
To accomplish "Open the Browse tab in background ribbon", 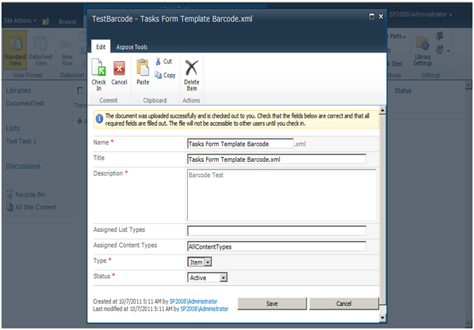I will (68, 22).
